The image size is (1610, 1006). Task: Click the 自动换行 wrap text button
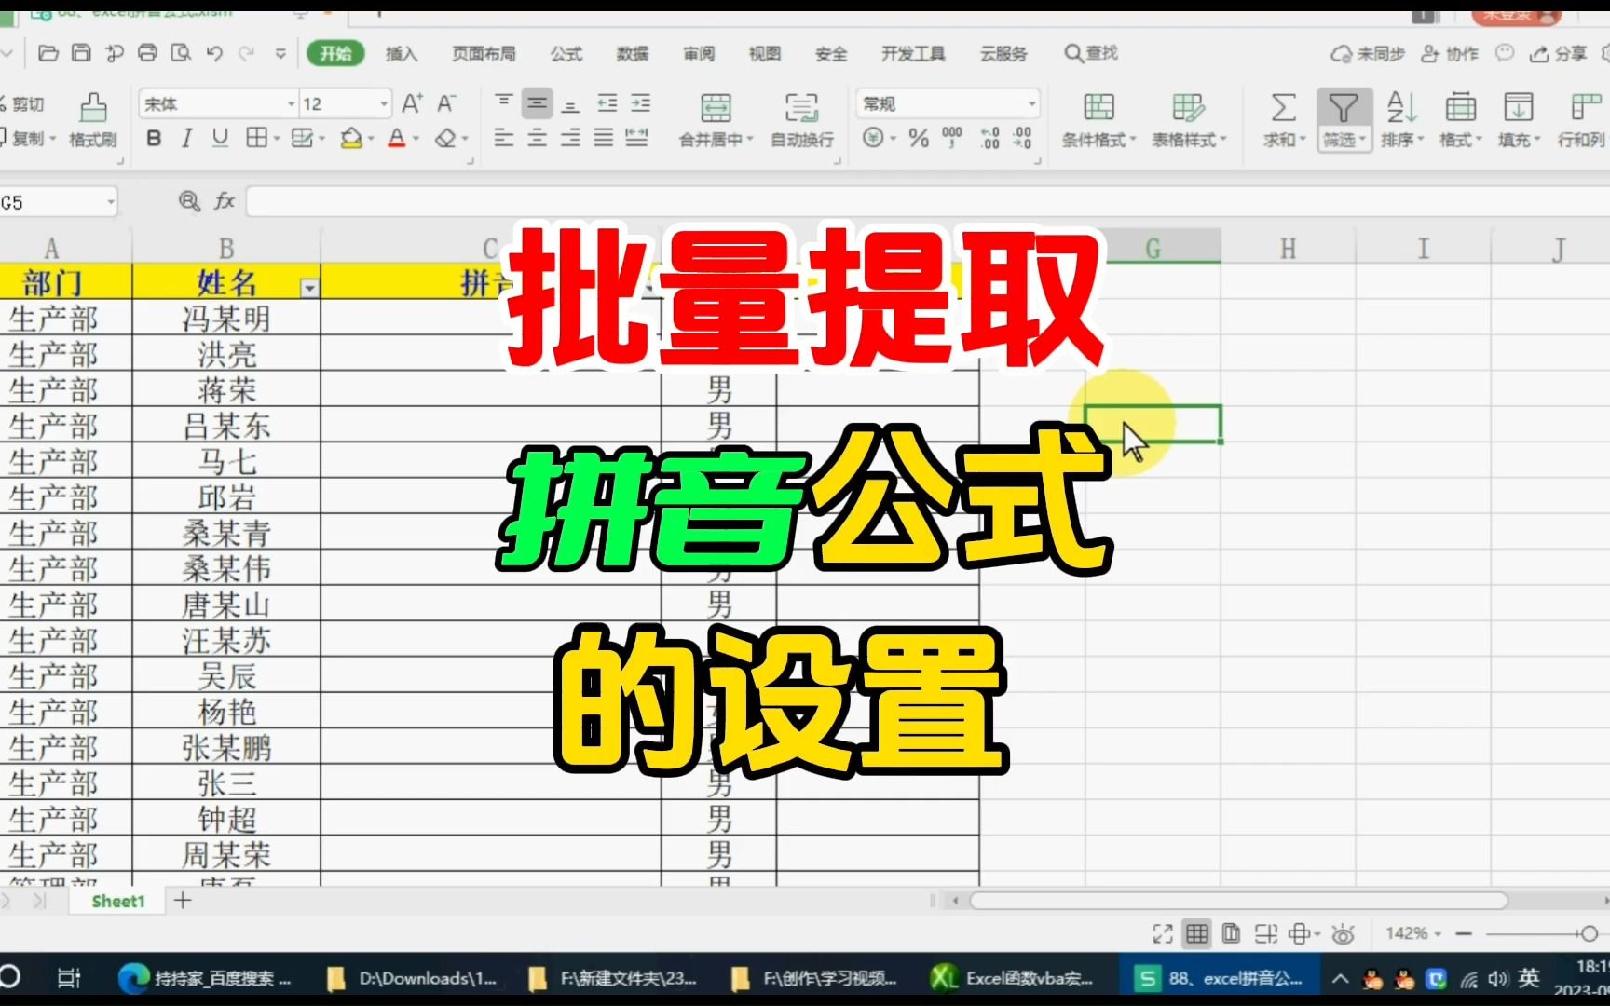[799, 121]
